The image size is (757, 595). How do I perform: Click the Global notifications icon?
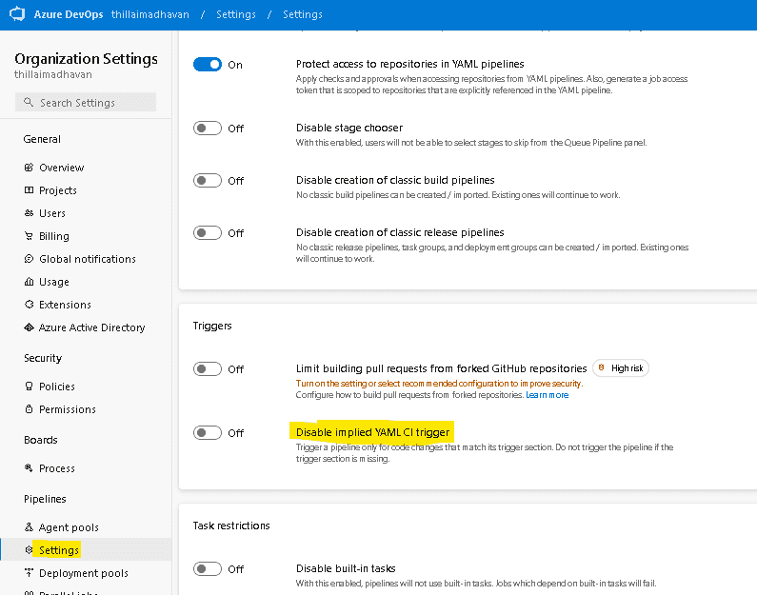pyautogui.click(x=29, y=259)
